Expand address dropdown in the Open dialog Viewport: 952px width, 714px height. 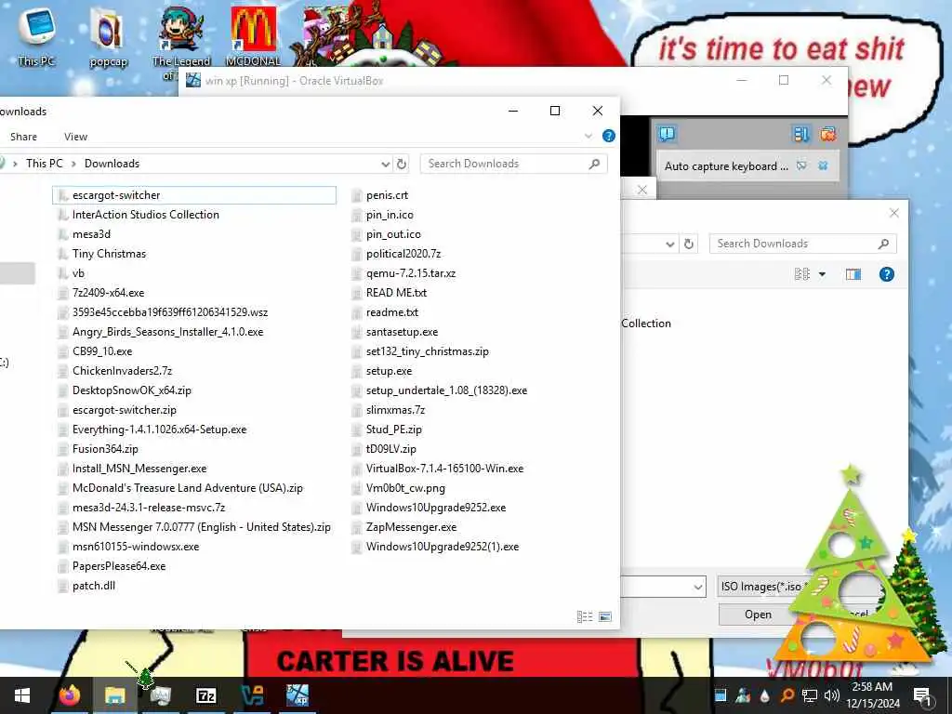pyautogui.click(x=669, y=245)
